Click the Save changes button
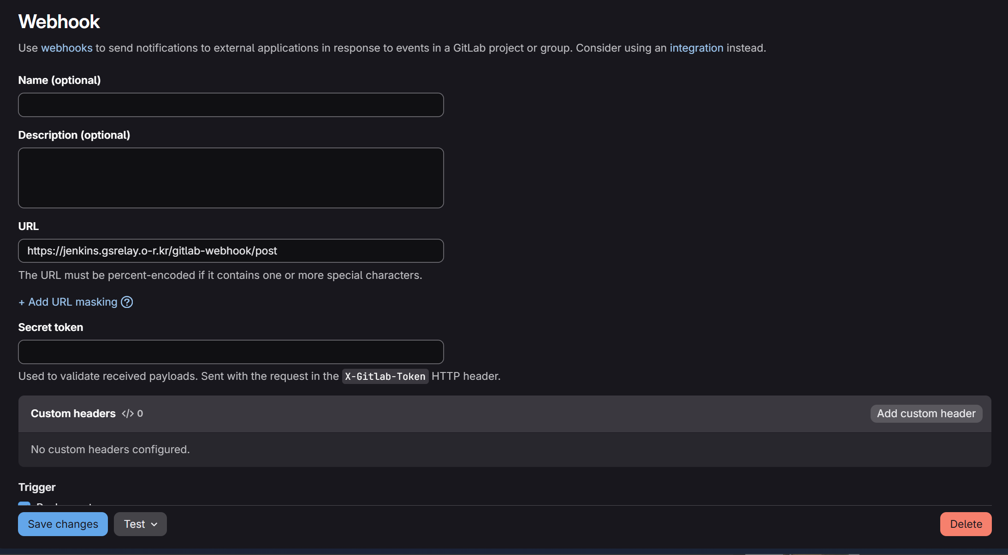Viewport: 1008px width, 555px height. click(x=63, y=524)
